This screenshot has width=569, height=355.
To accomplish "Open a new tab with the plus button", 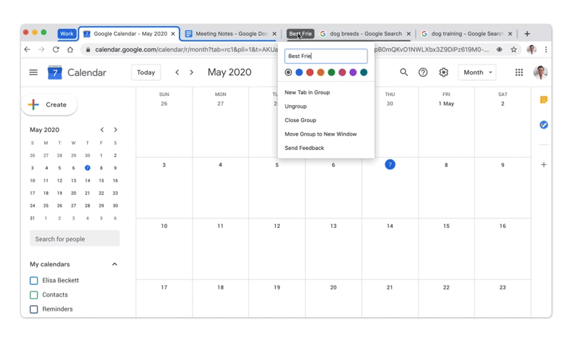I will point(527,34).
